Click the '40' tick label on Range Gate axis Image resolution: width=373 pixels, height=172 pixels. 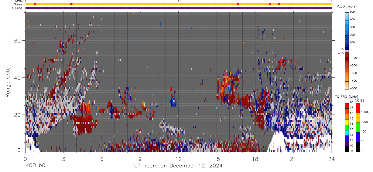pyautogui.click(x=18, y=78)
